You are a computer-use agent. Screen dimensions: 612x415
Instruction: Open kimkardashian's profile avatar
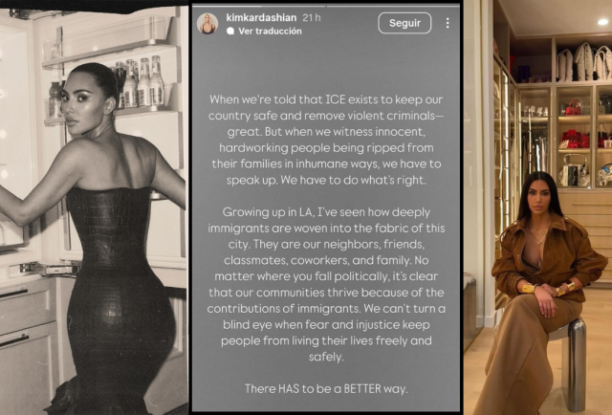coord(208,23)
